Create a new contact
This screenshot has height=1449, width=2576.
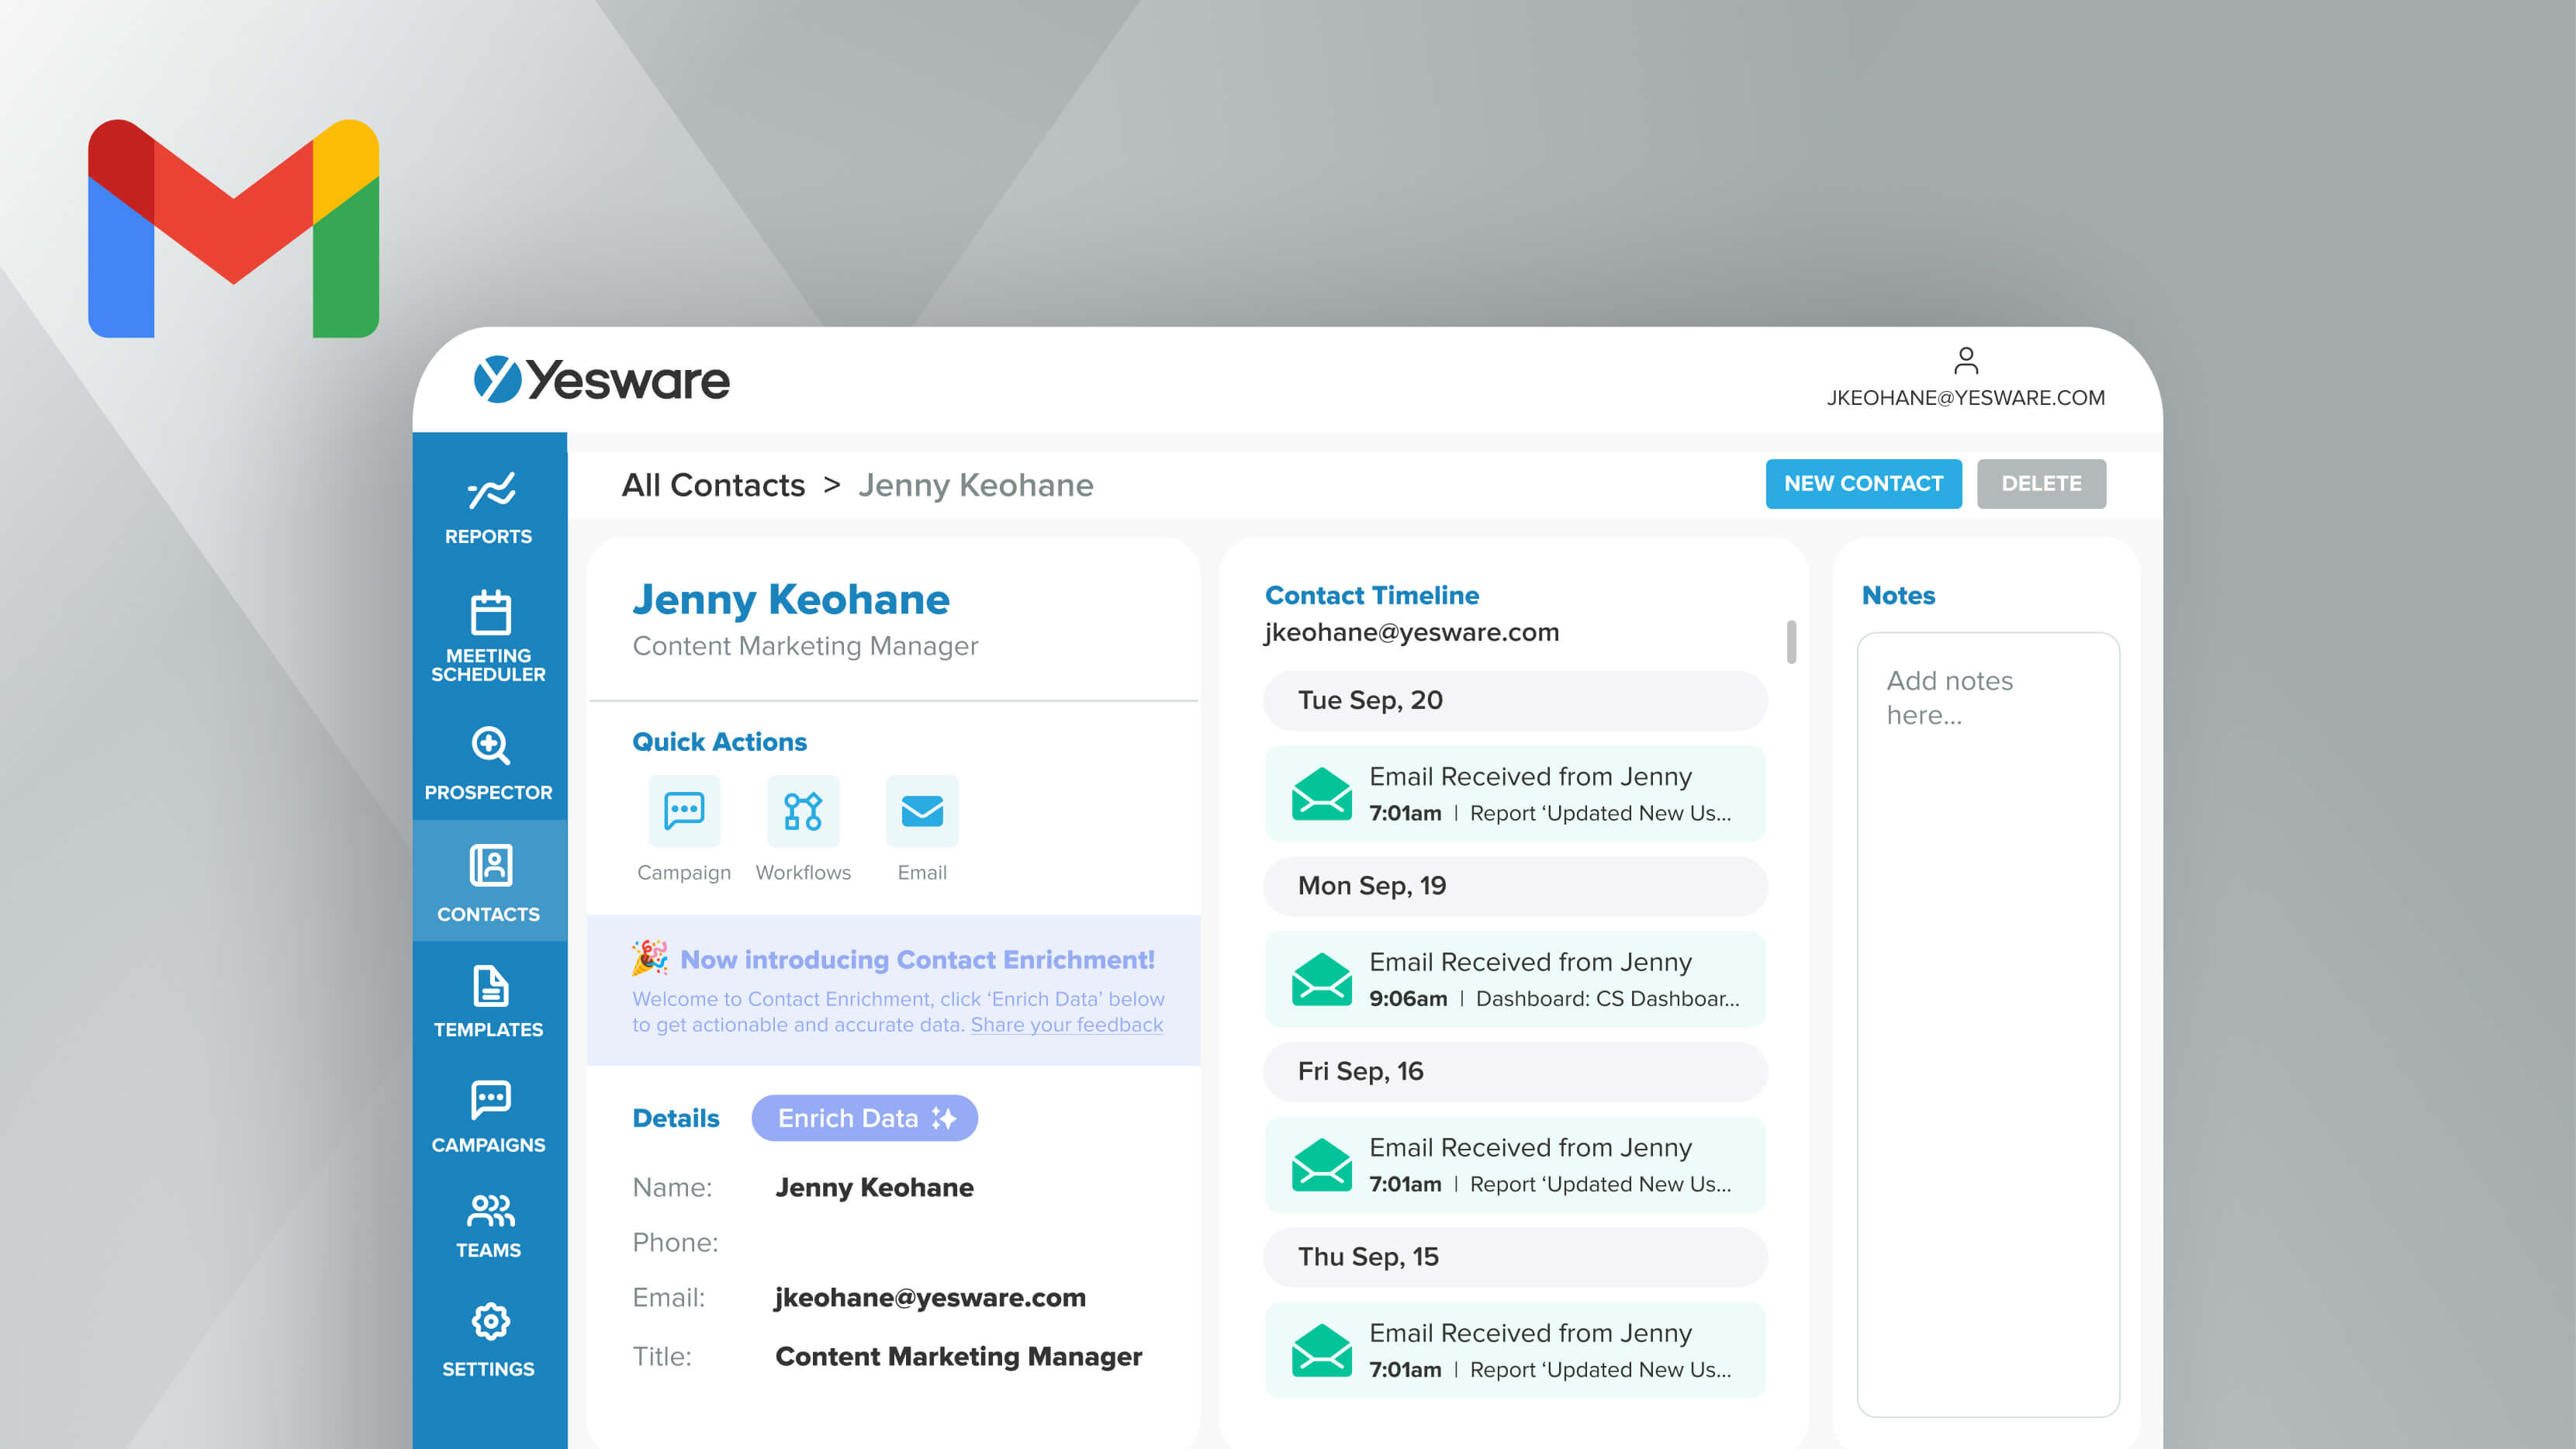click(x=1863, y=483)
